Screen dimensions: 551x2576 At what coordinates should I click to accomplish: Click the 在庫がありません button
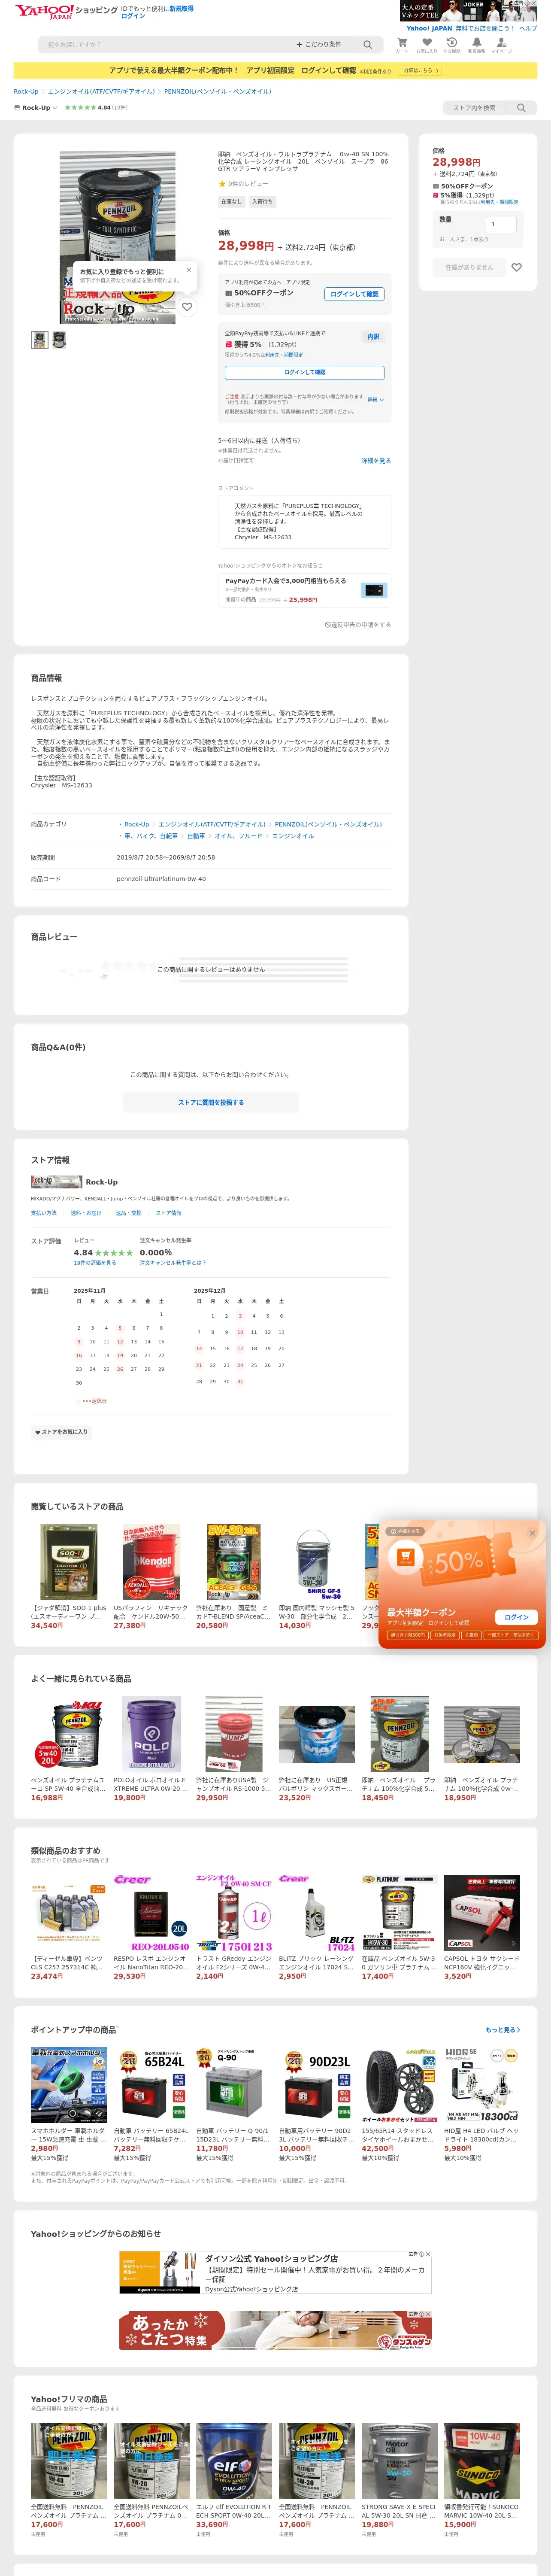click(469, 267)
